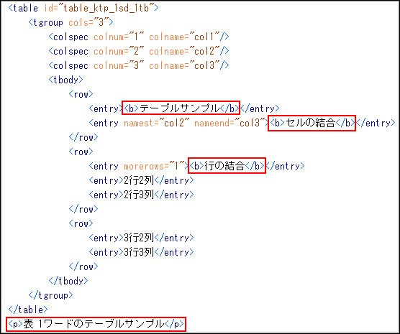This screenshot has width=400, height=334.
Task: Click the 2行3列 entry line
Action: click(x=141, y=195)
